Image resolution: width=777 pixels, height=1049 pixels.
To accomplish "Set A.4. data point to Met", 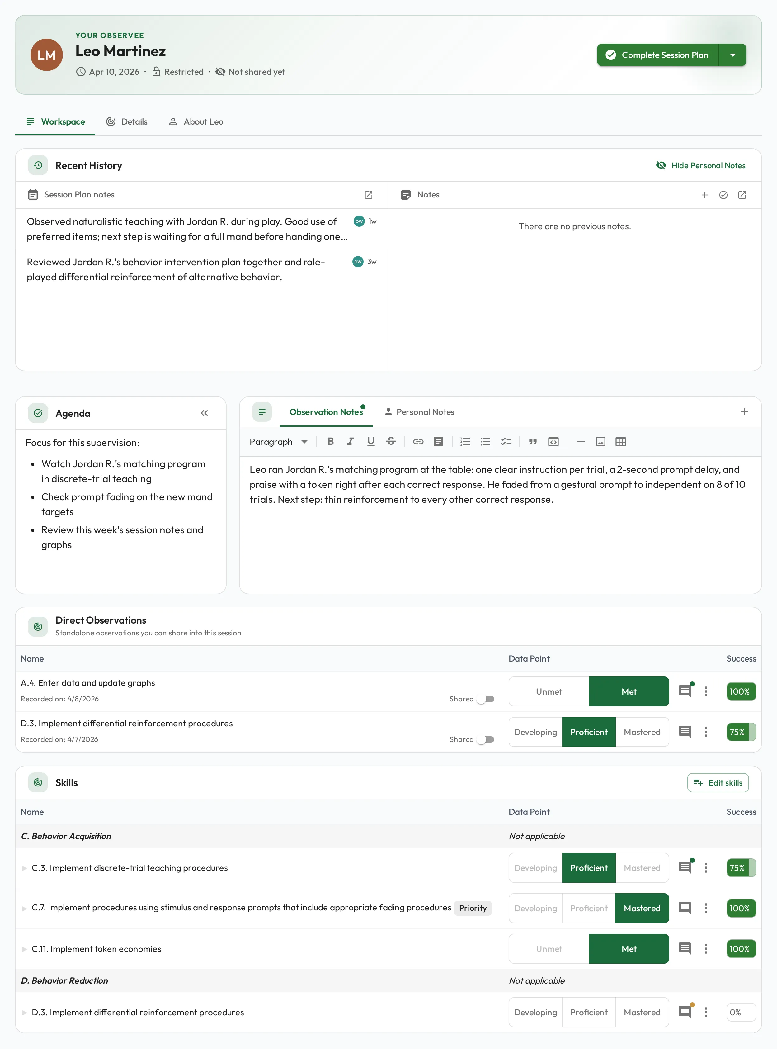I will (x=629, y=691).
